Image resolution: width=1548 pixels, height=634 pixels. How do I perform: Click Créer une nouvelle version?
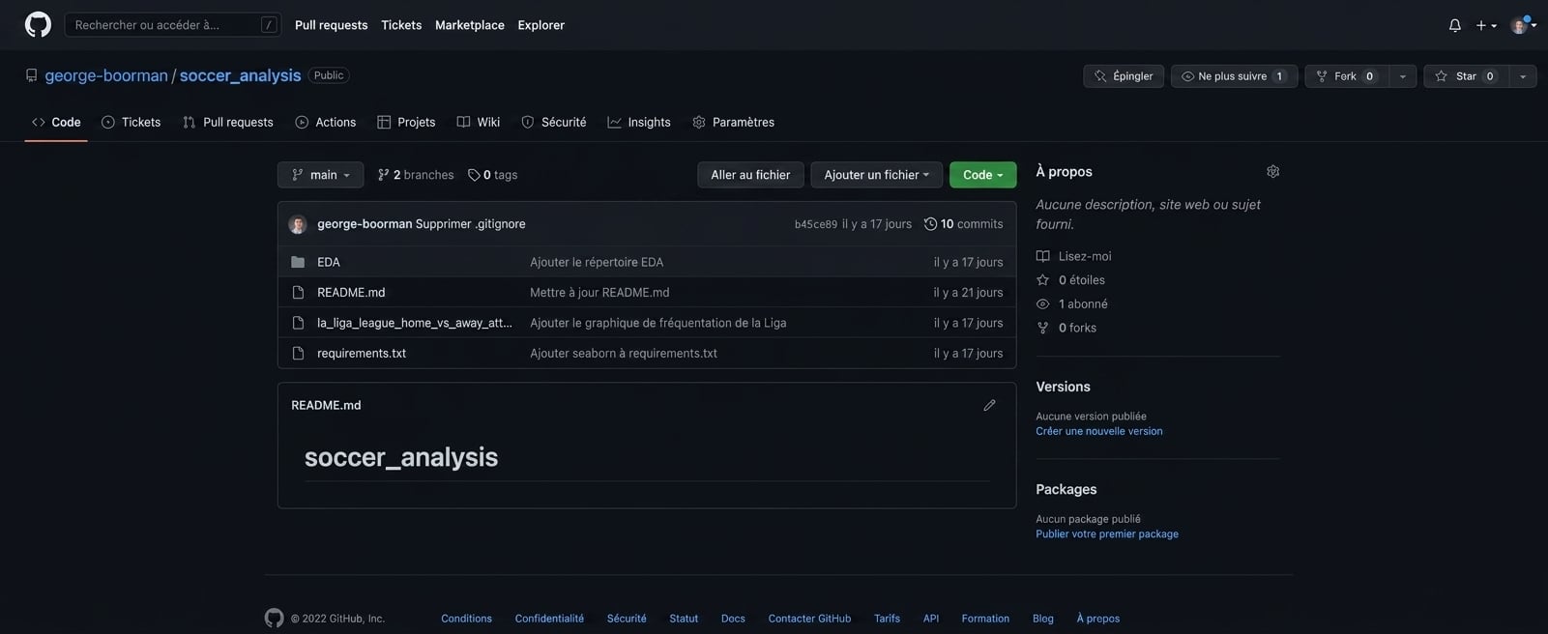pyautogui.click(x=1099, y=431)
